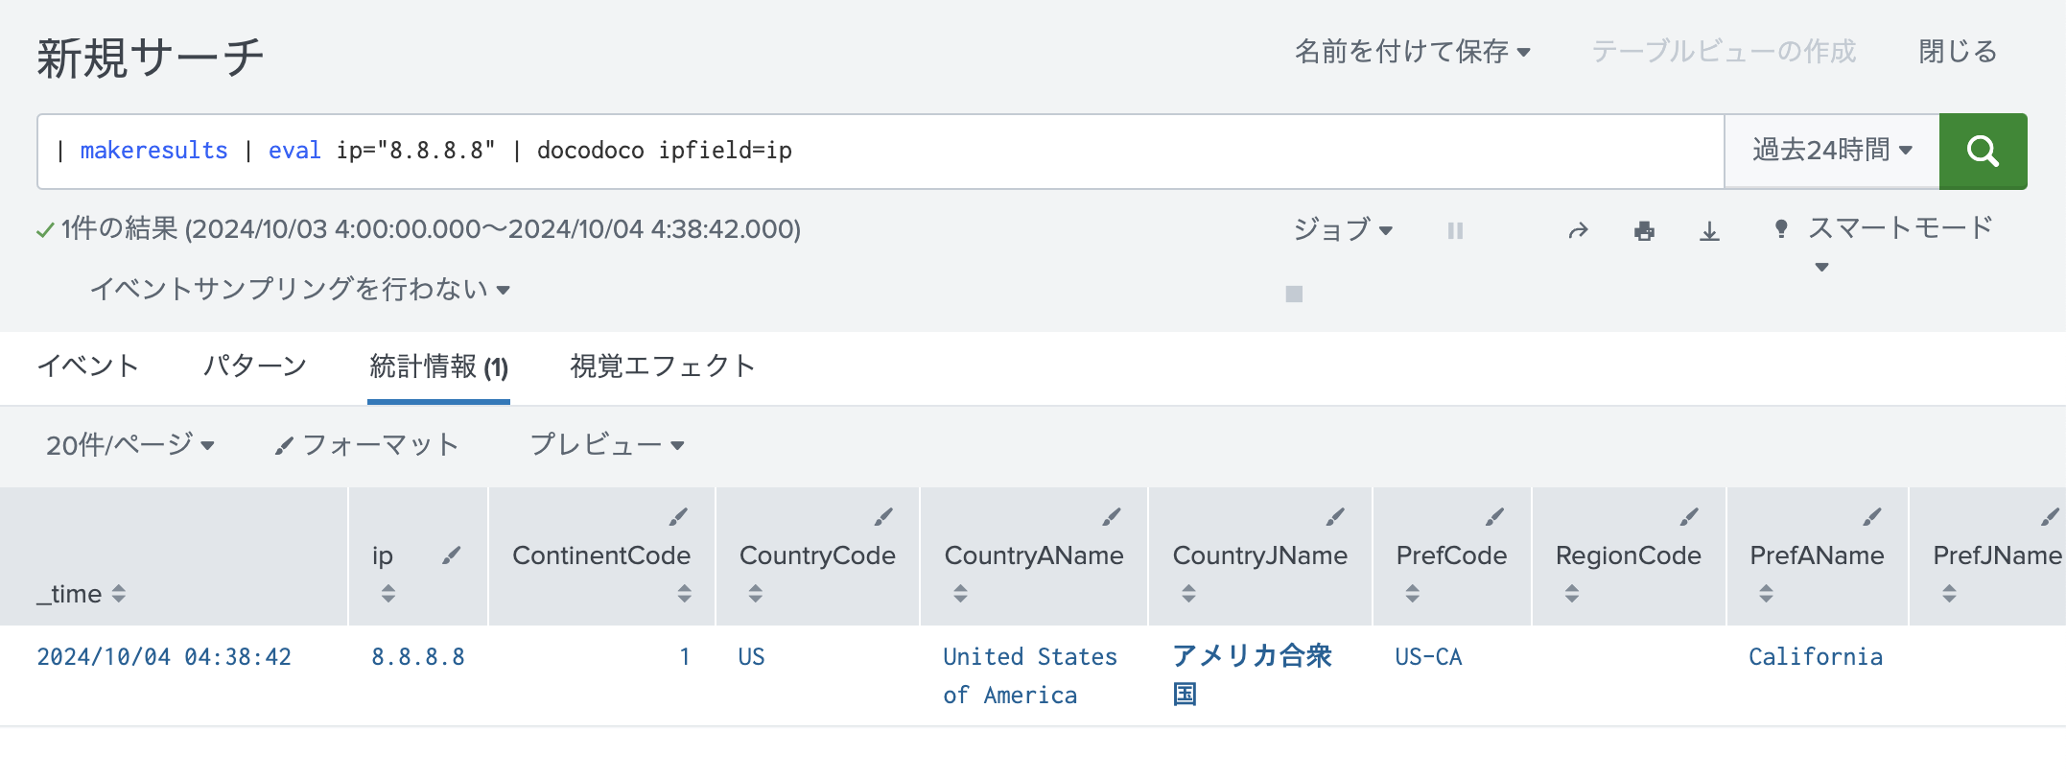The image size is (2066, 779).
Task: Click the green search magnifier button
Action: pos(1982,151)
